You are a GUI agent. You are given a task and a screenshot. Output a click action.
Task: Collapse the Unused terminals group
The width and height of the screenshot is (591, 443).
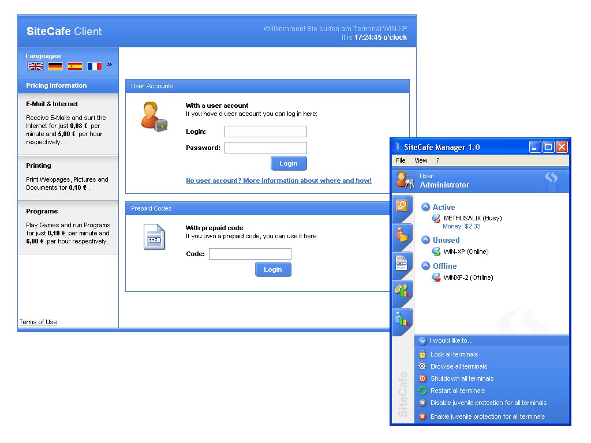(425, 240)
